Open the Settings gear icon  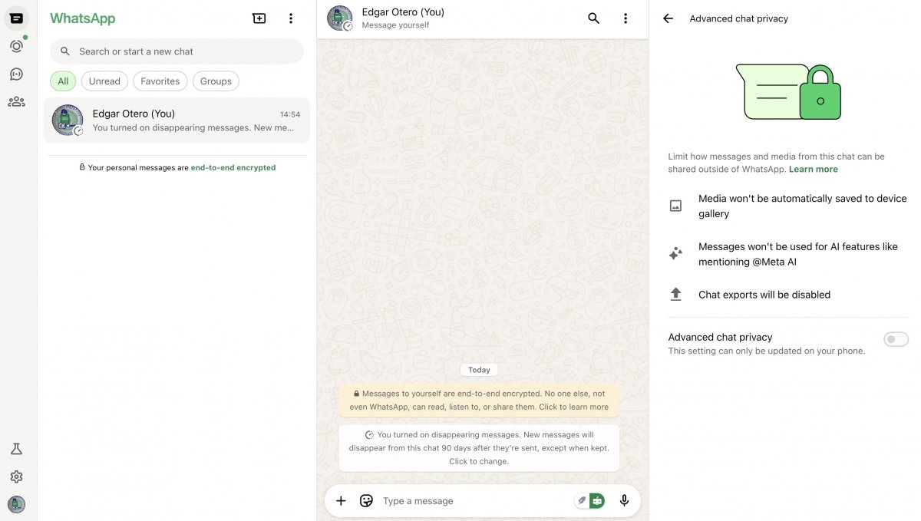16,476
